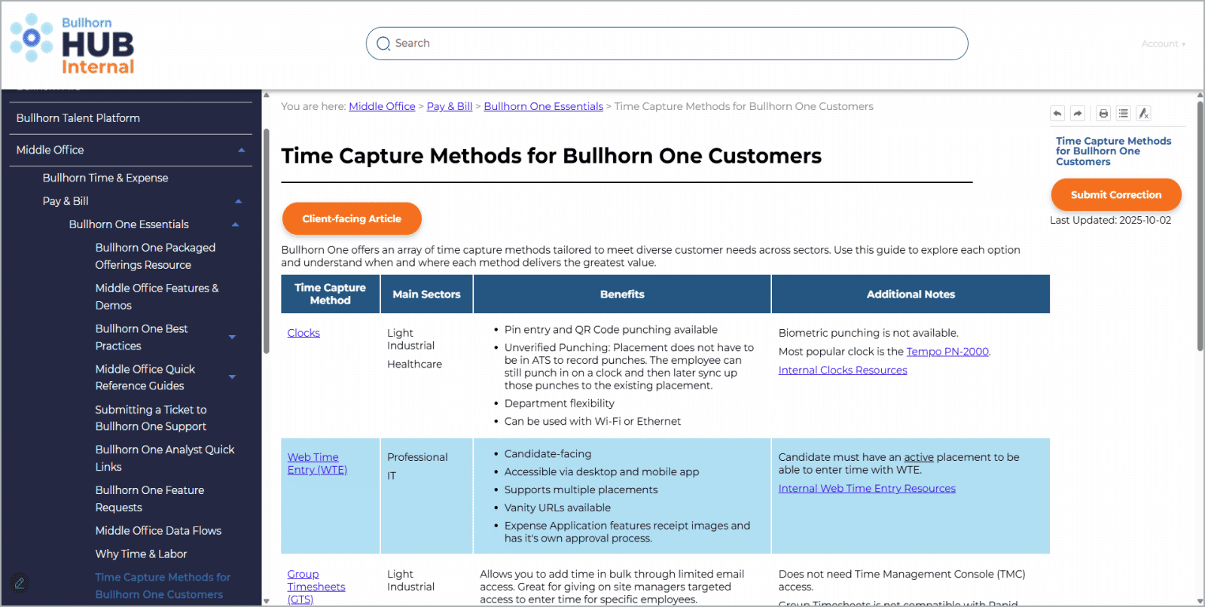Go to previous topic arrow icon
This screenshot has width=1205, height=607.
click(1057, 113)
